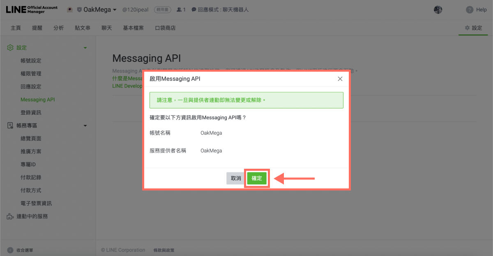Click the account ID @120ipeal
The image size is (493, 256).
tap(135, 9)
